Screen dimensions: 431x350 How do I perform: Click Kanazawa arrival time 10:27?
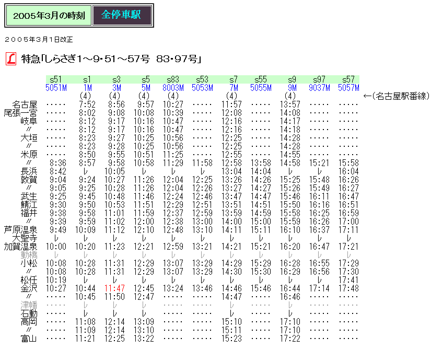[56, 288]
